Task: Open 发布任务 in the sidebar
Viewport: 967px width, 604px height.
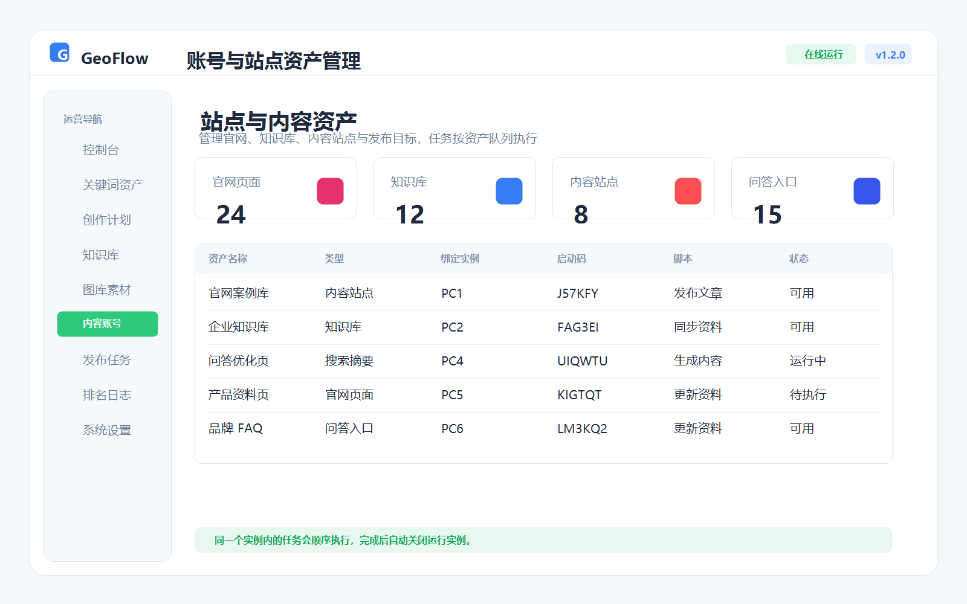Action: pyautogui.click(x=108, y=360)
